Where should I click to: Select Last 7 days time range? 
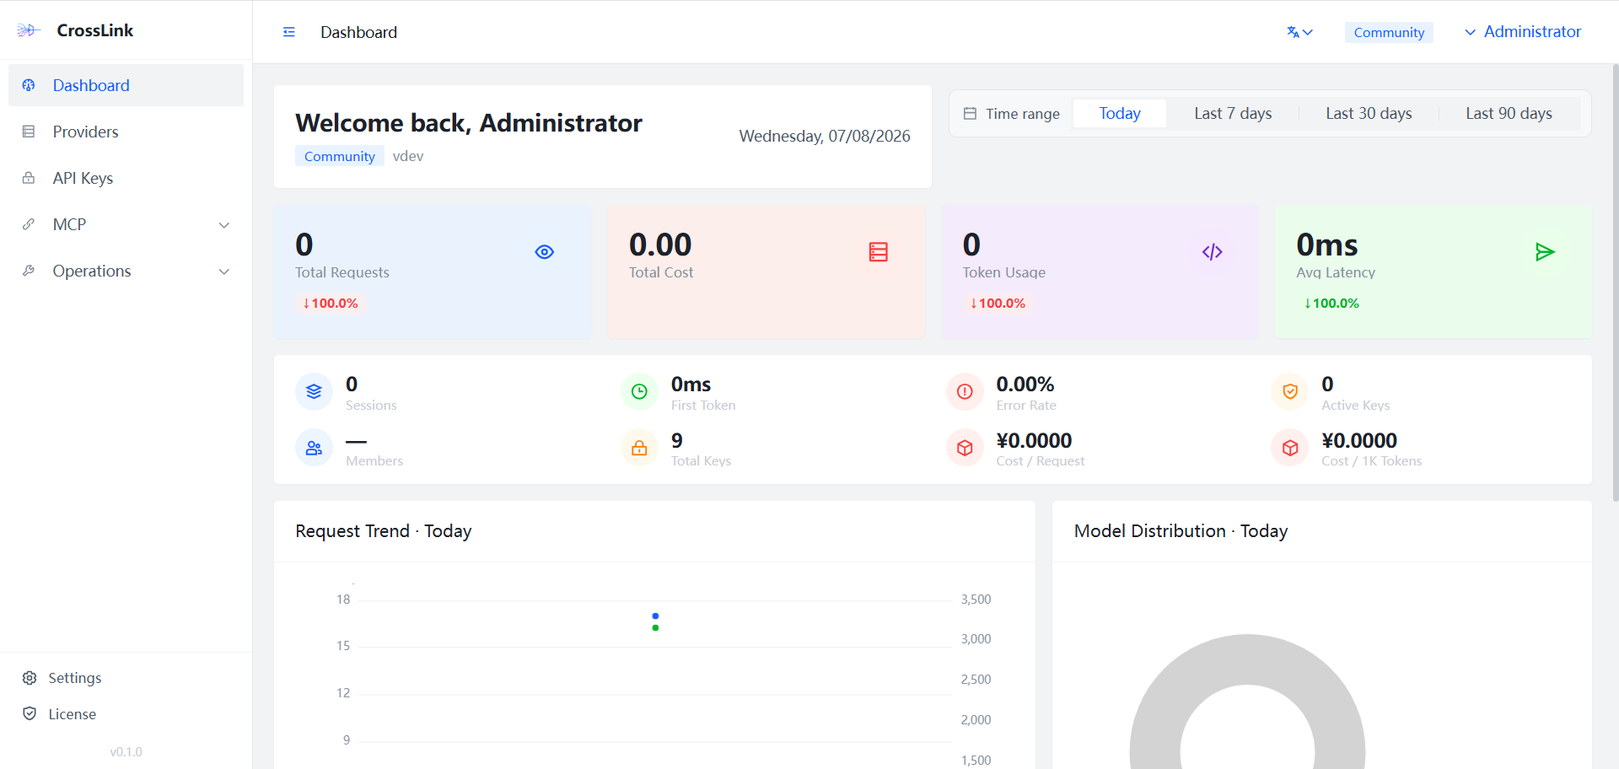[1233, 113]
